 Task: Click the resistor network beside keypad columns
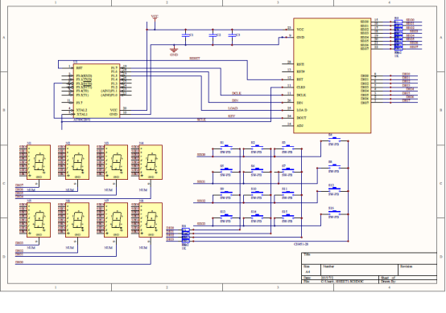(x=185, y=235)
